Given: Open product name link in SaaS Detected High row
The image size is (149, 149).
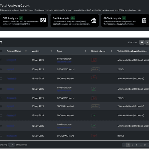Looking at the screenshot, I should [x=11, y=60].
